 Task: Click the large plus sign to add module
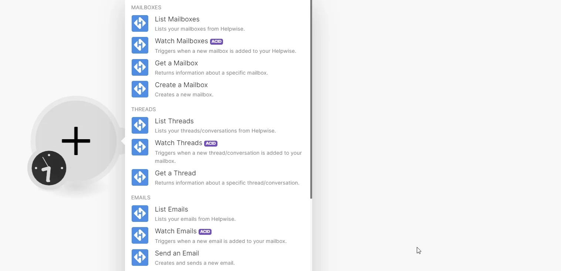coord(76,141)
